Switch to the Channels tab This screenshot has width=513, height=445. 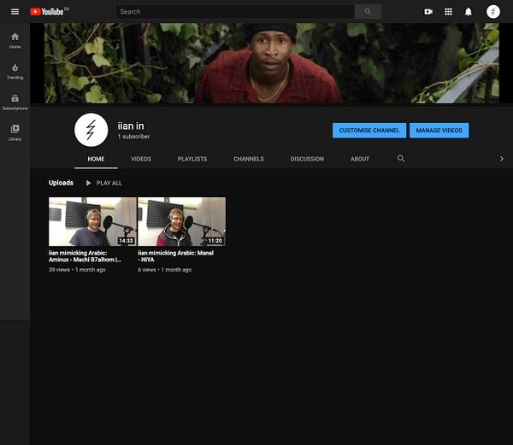click(249, 159)
